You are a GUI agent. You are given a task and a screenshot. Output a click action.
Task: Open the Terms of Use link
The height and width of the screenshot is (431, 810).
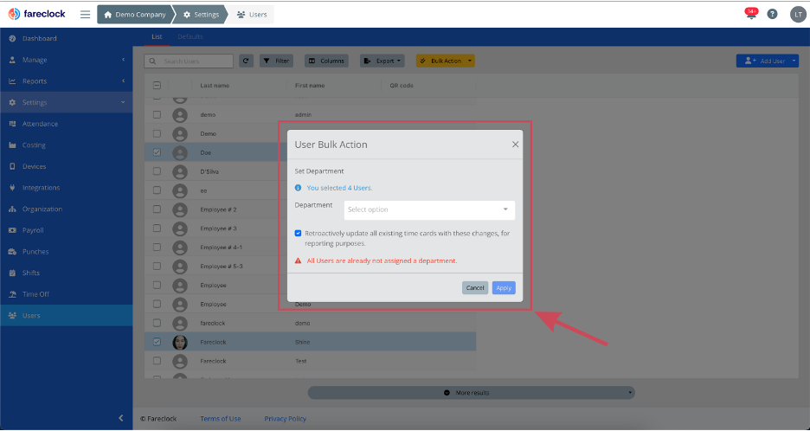click(x=221, y=419)
